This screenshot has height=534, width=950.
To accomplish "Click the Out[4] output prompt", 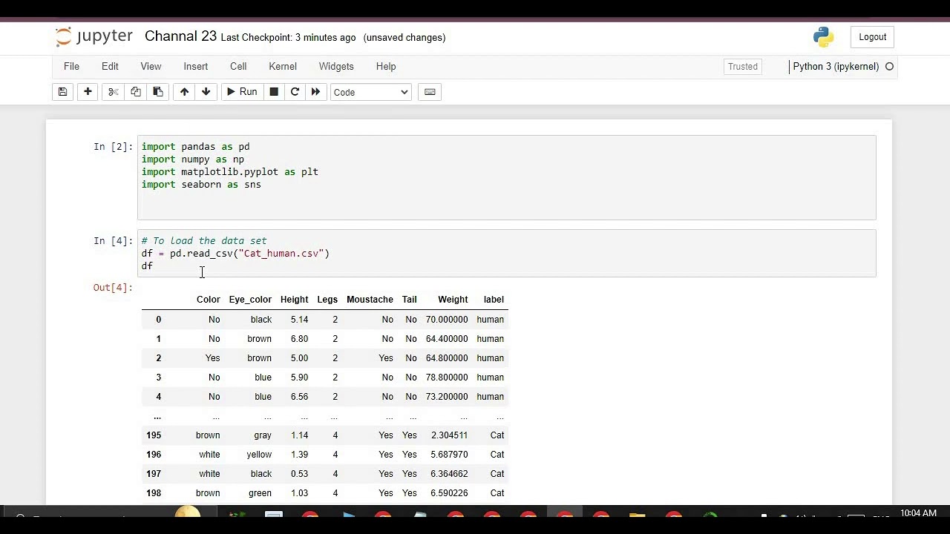I will click(113, 288).
